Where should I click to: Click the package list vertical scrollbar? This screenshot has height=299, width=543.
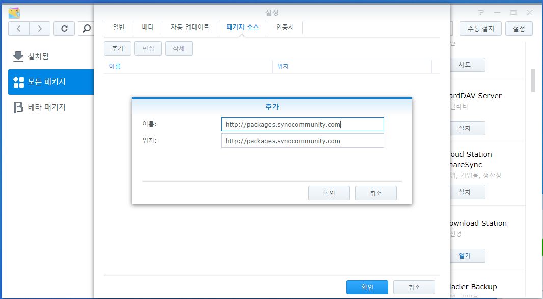point(533,80)
